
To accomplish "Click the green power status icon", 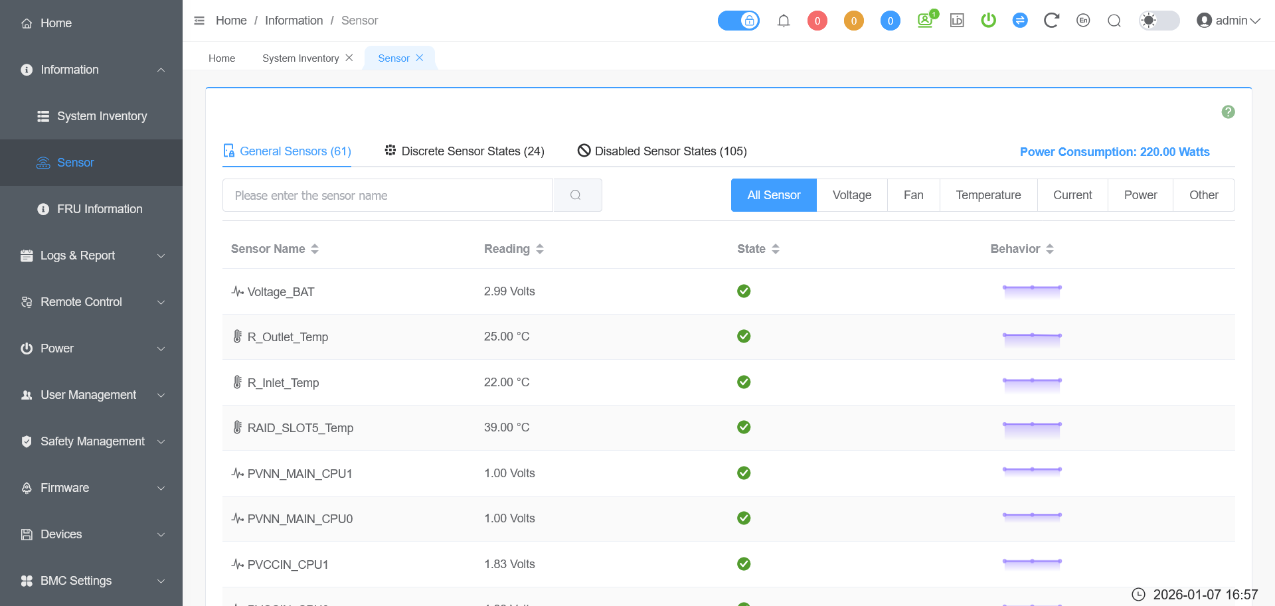I will click(x=988, y=21).
